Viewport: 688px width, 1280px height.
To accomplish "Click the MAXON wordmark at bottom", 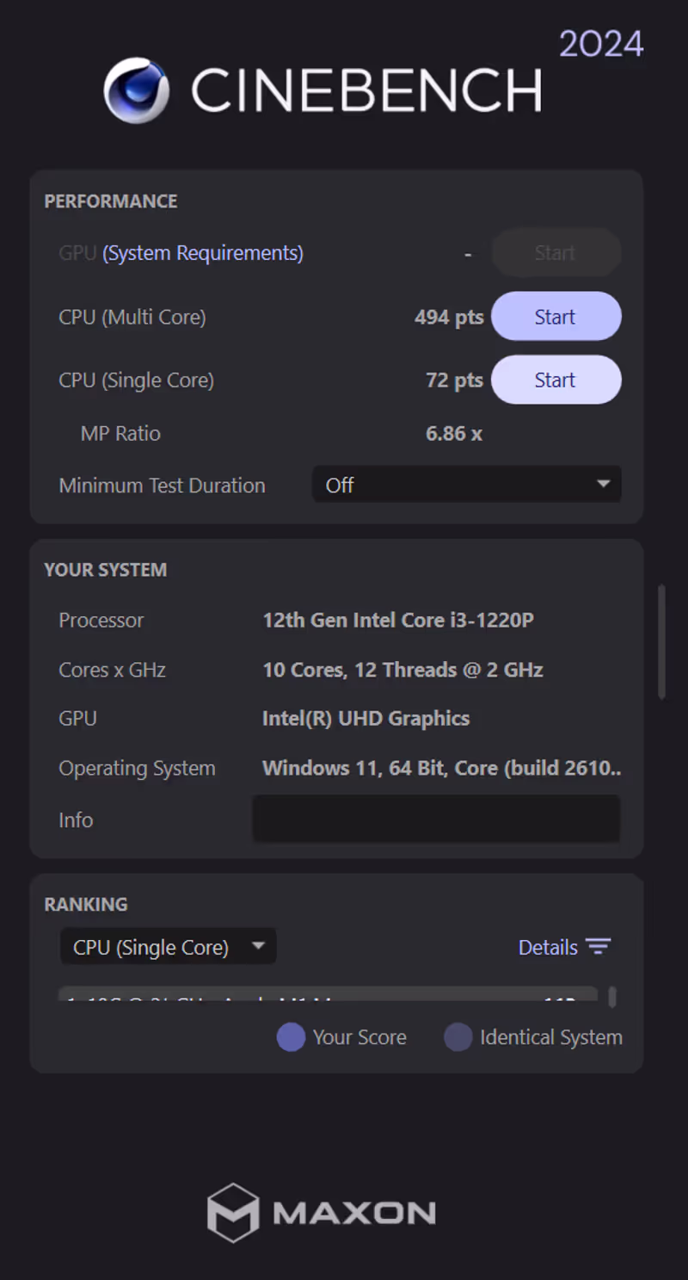I will (x=353, y=1213).
